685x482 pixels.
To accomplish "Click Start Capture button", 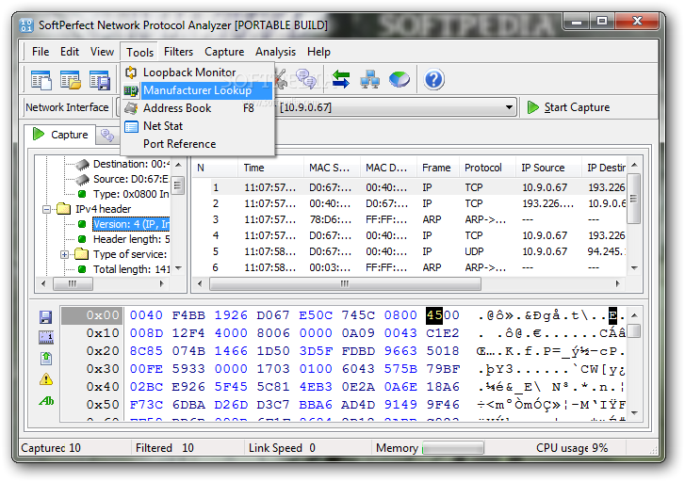I will pyautogui.click(x=568, y=107).
